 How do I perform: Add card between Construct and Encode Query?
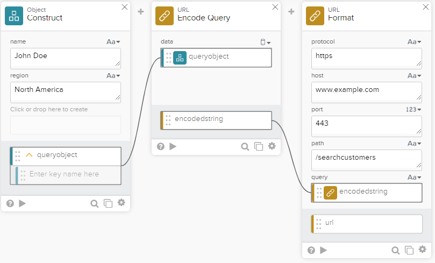(141, 11)
